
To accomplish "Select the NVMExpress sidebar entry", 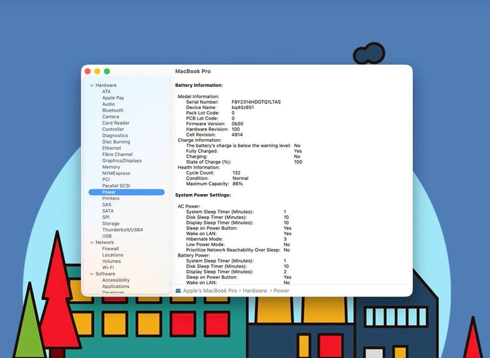I will [x=116, y=173].
